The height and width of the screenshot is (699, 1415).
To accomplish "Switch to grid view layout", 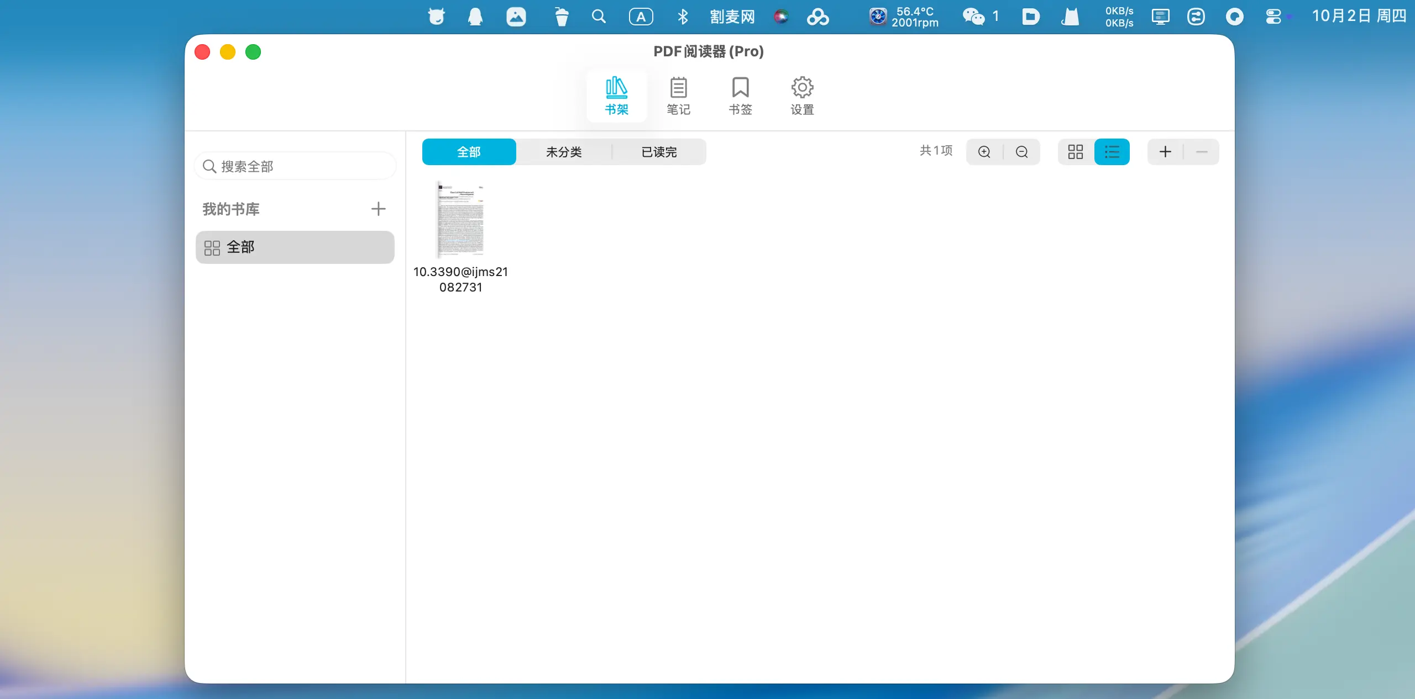I will click(1076, 152).
